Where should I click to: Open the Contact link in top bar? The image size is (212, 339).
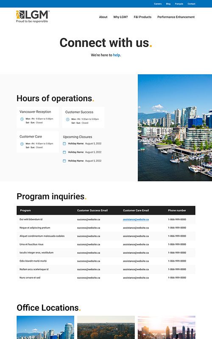(192, 4)
